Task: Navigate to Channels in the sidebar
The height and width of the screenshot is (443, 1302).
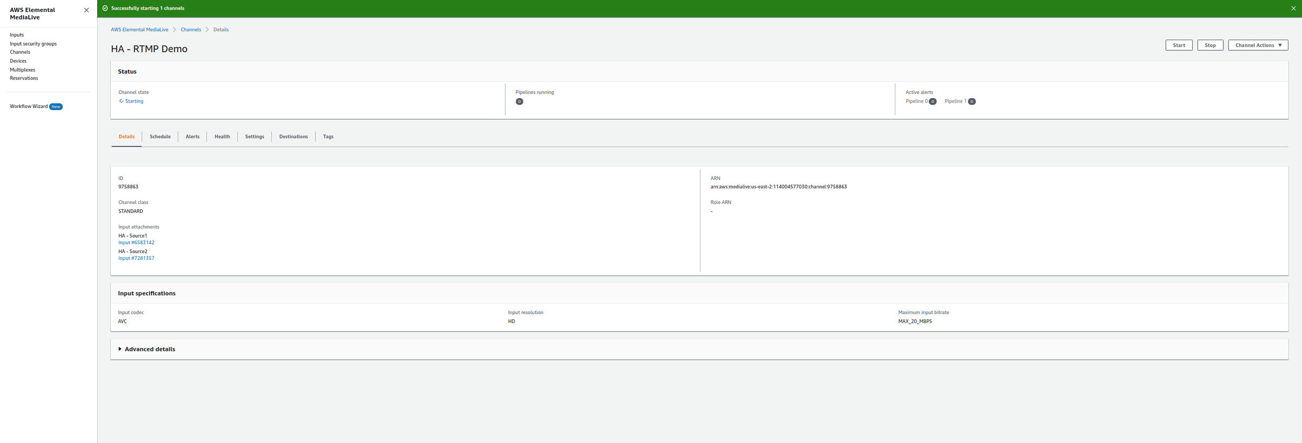Action: point(20,52)
